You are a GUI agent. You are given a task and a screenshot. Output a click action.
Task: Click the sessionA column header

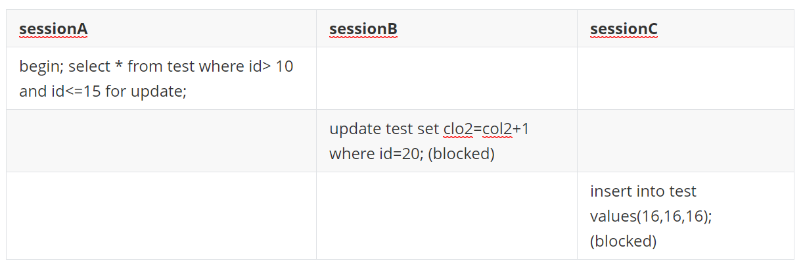[x=53, y=29]
